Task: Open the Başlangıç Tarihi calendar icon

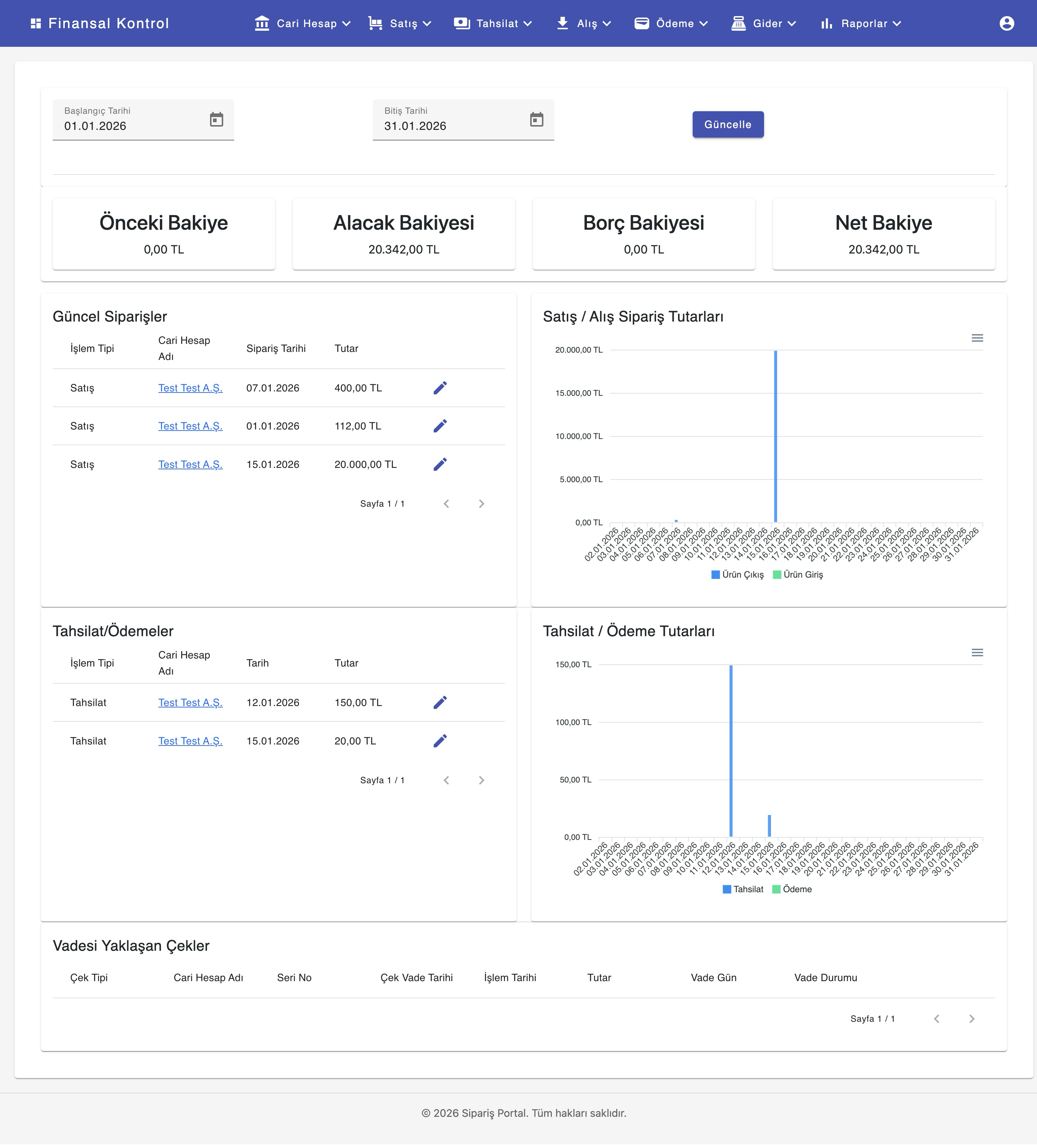Action: [x=217, y=120]
